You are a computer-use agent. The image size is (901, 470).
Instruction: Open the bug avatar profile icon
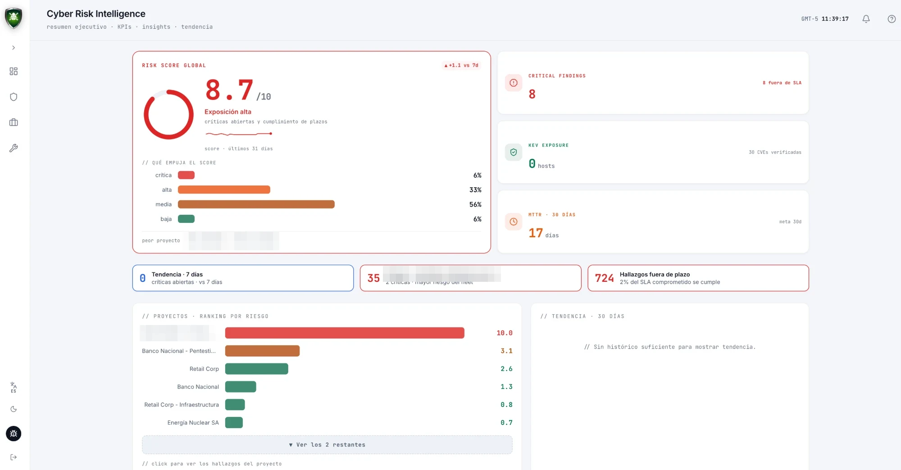click(14, 434)
